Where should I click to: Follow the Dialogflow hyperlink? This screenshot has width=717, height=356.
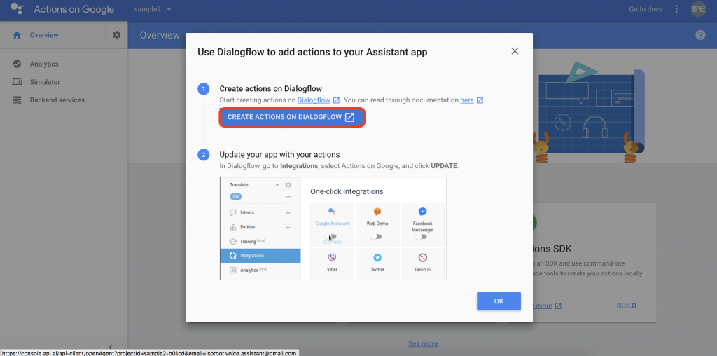[x=314, y=100]
